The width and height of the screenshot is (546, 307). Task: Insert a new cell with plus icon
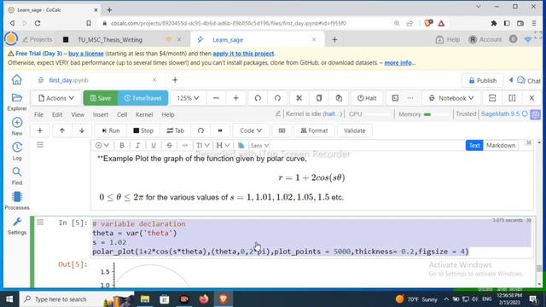tap(40, 130)
